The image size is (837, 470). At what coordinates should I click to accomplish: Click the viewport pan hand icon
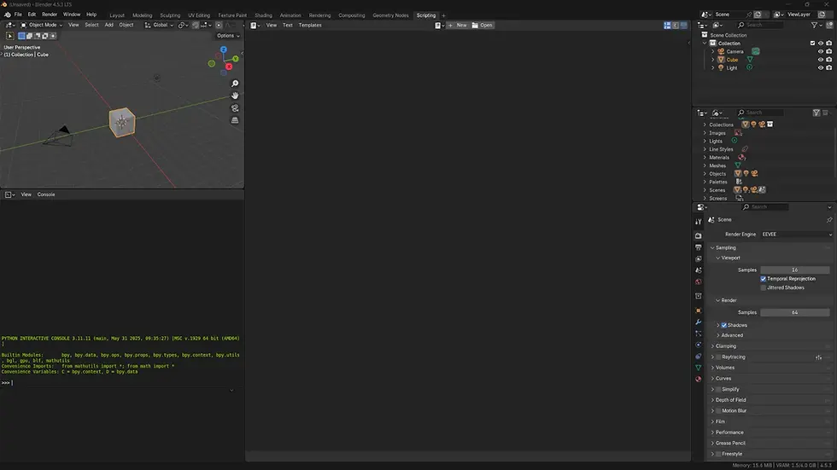tap(235, 96)
